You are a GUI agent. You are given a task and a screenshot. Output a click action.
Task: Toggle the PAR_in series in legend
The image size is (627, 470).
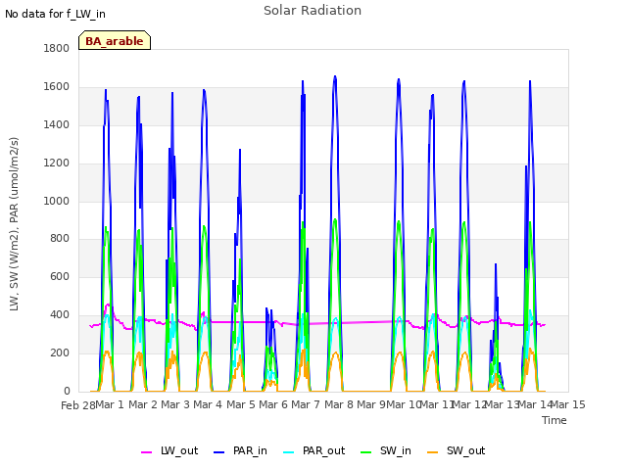tap(240, 450)
